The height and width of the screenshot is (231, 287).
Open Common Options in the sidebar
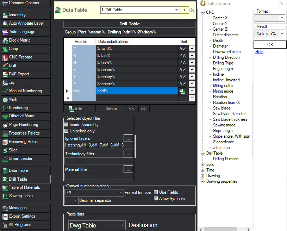pos(26,3)
